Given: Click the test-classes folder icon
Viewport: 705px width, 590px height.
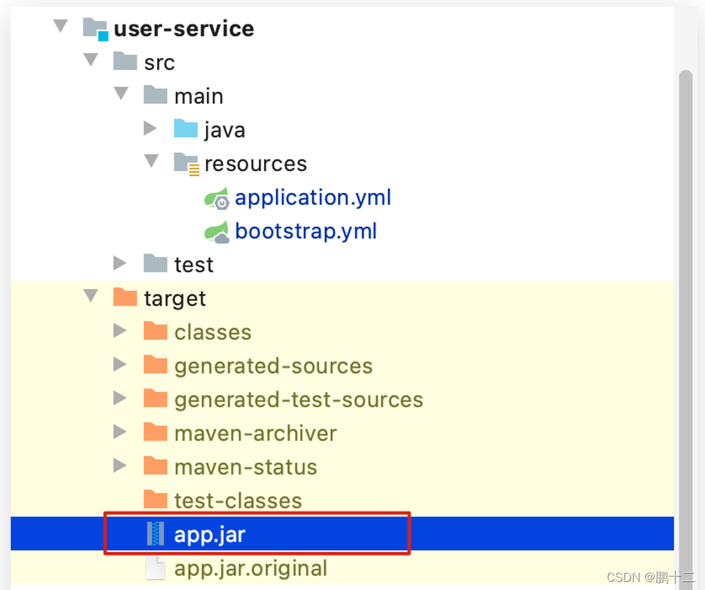Looking at the screenshot, I should (155, 500).
